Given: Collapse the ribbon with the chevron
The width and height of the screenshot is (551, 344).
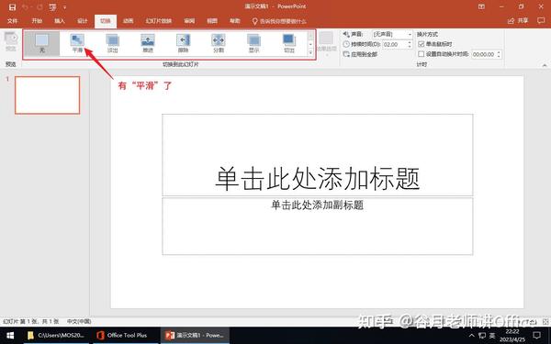Looking at the screenshot, I should (x=545, y=65).
